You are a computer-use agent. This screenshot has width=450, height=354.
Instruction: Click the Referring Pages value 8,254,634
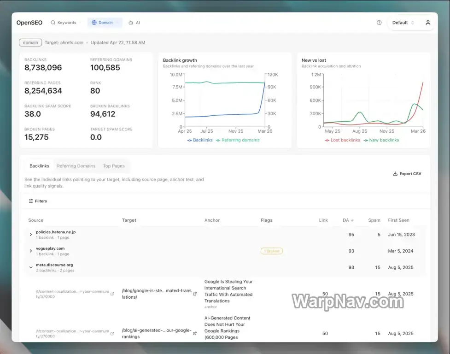click(x=43, y=91)
